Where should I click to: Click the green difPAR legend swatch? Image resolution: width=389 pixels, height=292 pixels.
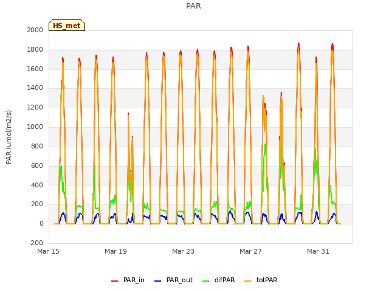point(206,281)
